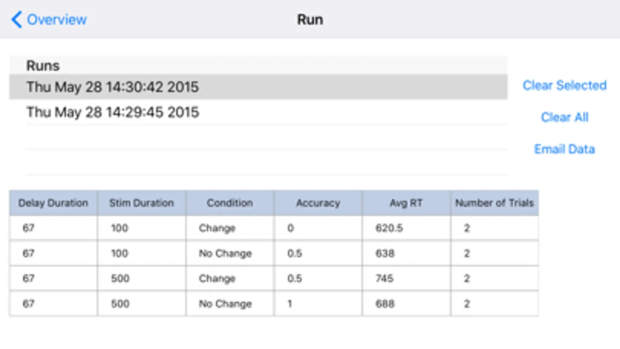Click the 638 average RT cell

385,253
